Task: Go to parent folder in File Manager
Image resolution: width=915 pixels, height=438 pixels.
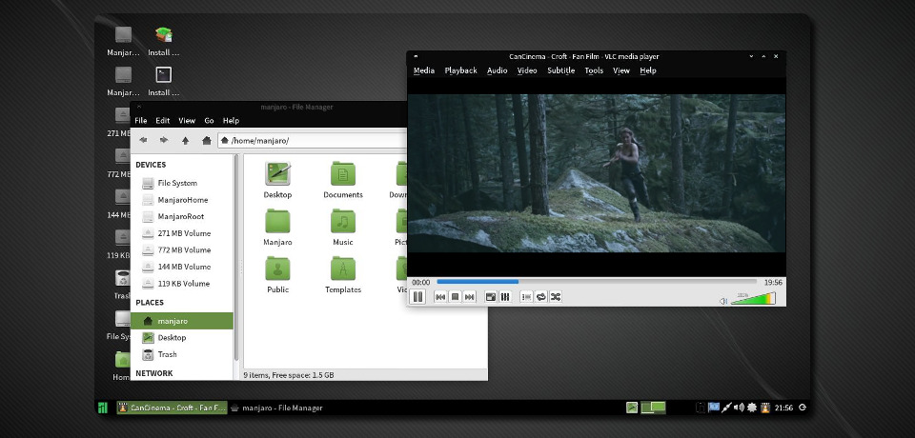Action: coord(185,140)
